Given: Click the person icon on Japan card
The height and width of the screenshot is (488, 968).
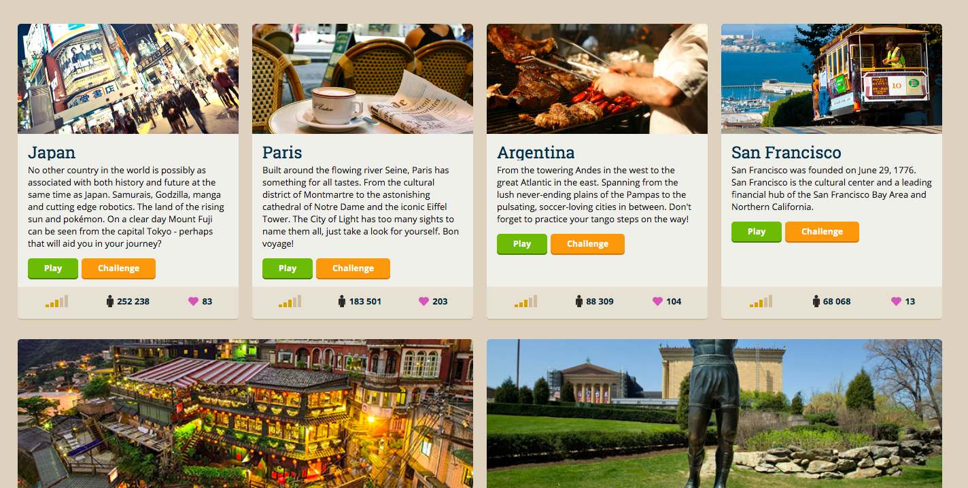Looking at the screenshot, I should click(x=110, y=301).
